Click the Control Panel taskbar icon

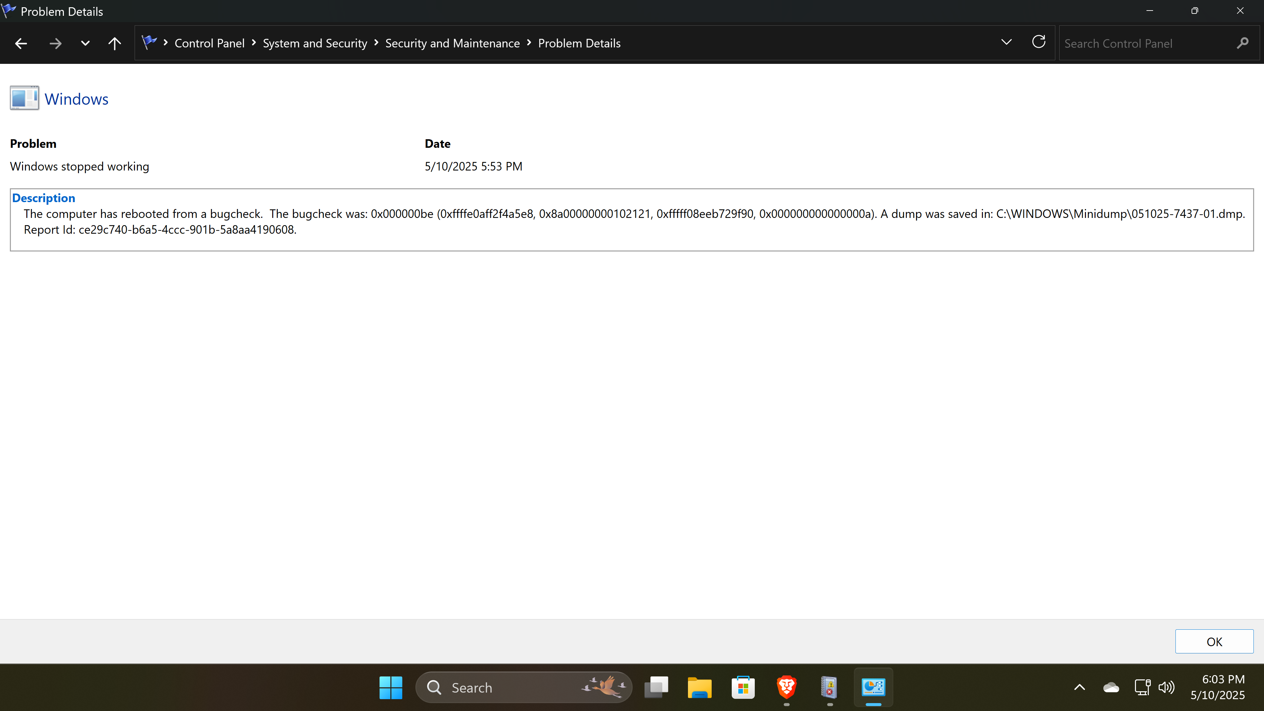pyautogui.click(x=873, y=687)
